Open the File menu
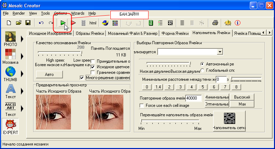Image resolution: width=275 pixels, height=149 pixels. pyautogui.click(x=6, y=14)
